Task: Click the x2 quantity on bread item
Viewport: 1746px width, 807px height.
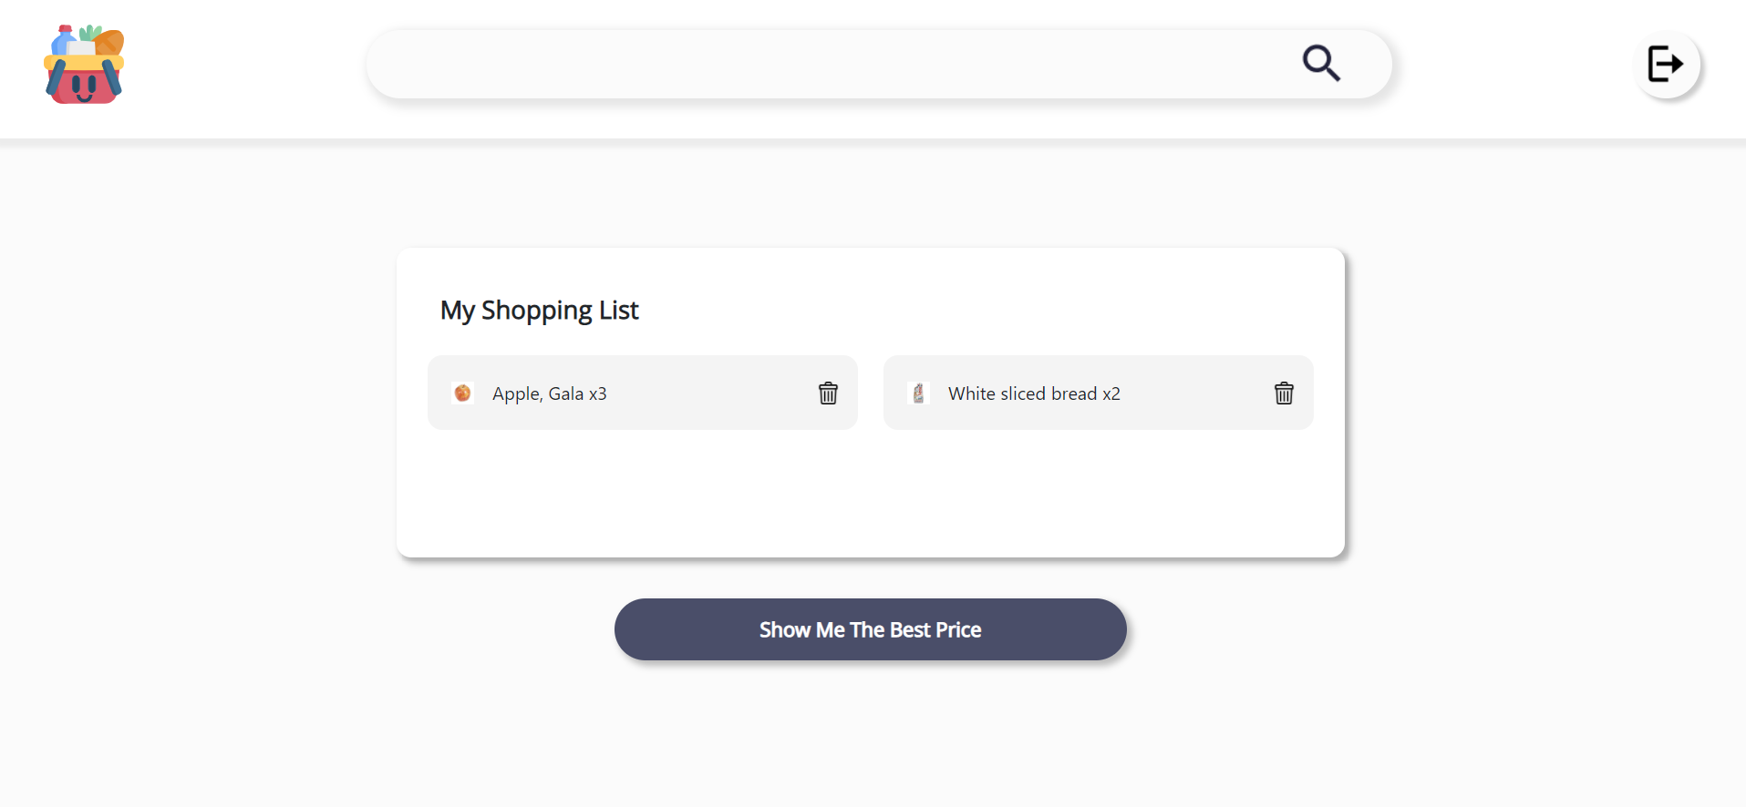Action: (x=1111, y=393)
